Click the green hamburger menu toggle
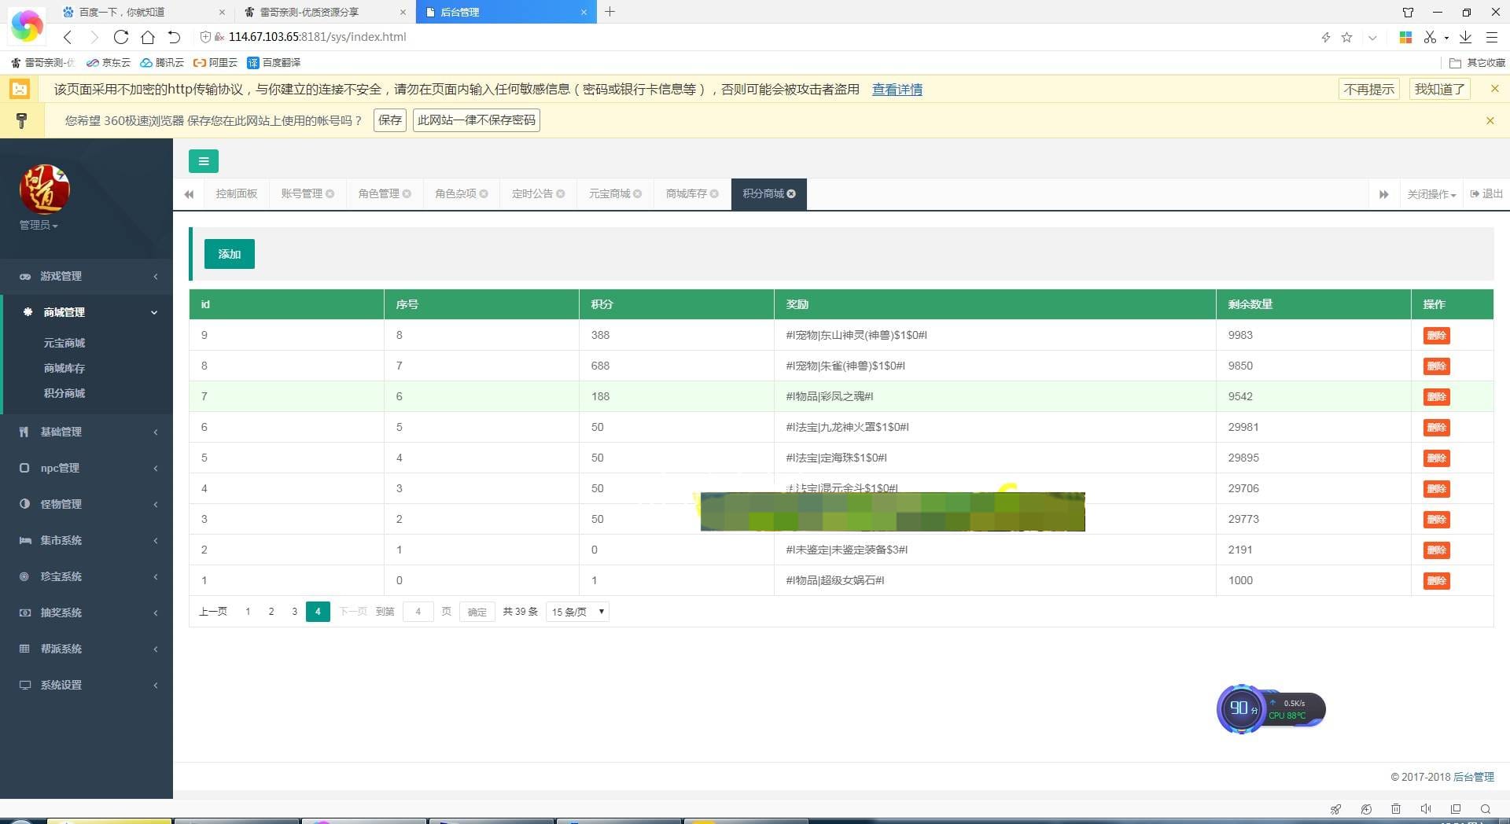The width and height of the screenshot is (1510, 824). tap(203, 161)
